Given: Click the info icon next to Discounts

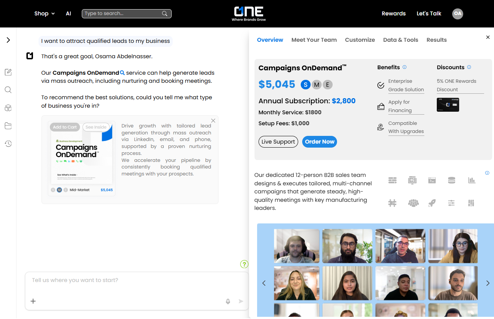Looking at the screenshot, I should (469, 67).
